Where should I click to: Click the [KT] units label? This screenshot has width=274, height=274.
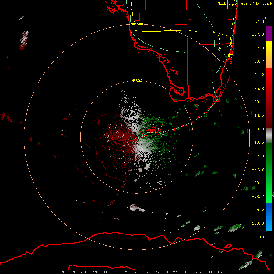[x=260, y=21]
